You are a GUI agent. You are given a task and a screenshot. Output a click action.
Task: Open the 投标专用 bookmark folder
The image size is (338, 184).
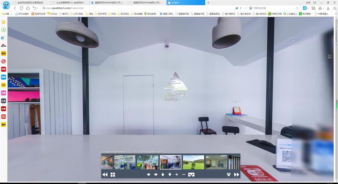click(101, 14)
